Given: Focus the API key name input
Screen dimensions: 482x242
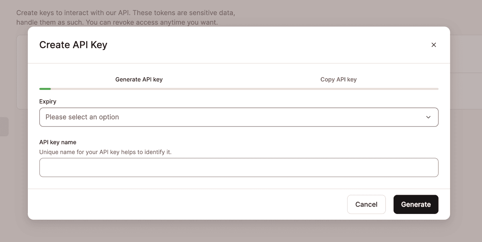Looking at the screenshot, I should (239, 167).
